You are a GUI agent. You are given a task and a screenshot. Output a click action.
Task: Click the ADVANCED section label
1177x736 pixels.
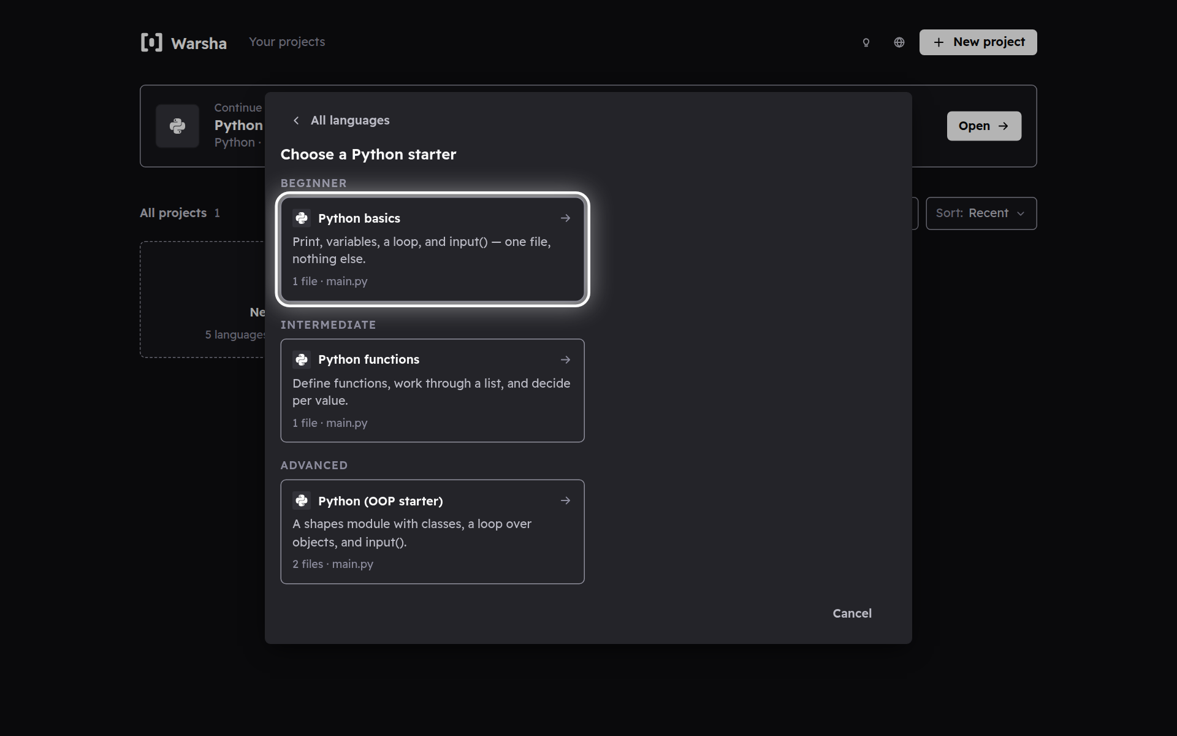(314, 466)
